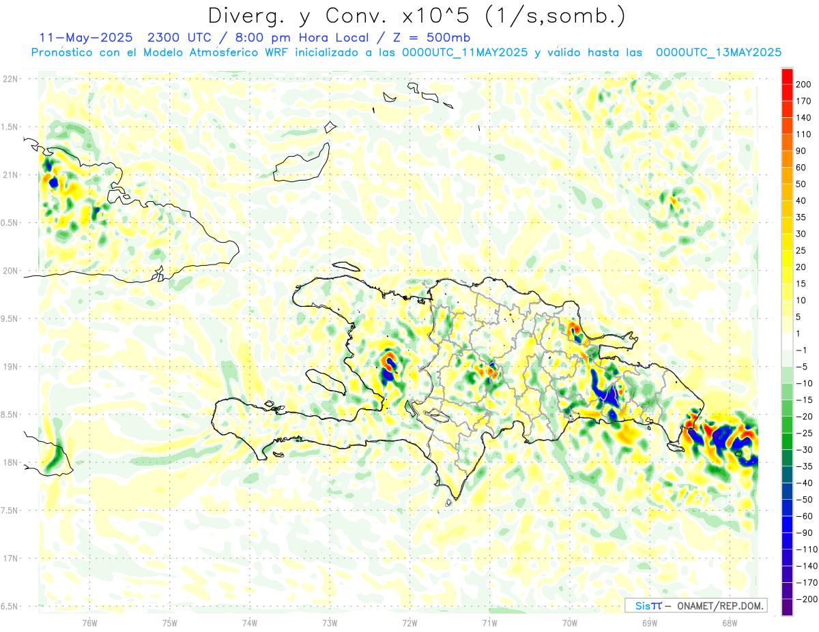Click the "75W" longitude label

pos(170,622)
